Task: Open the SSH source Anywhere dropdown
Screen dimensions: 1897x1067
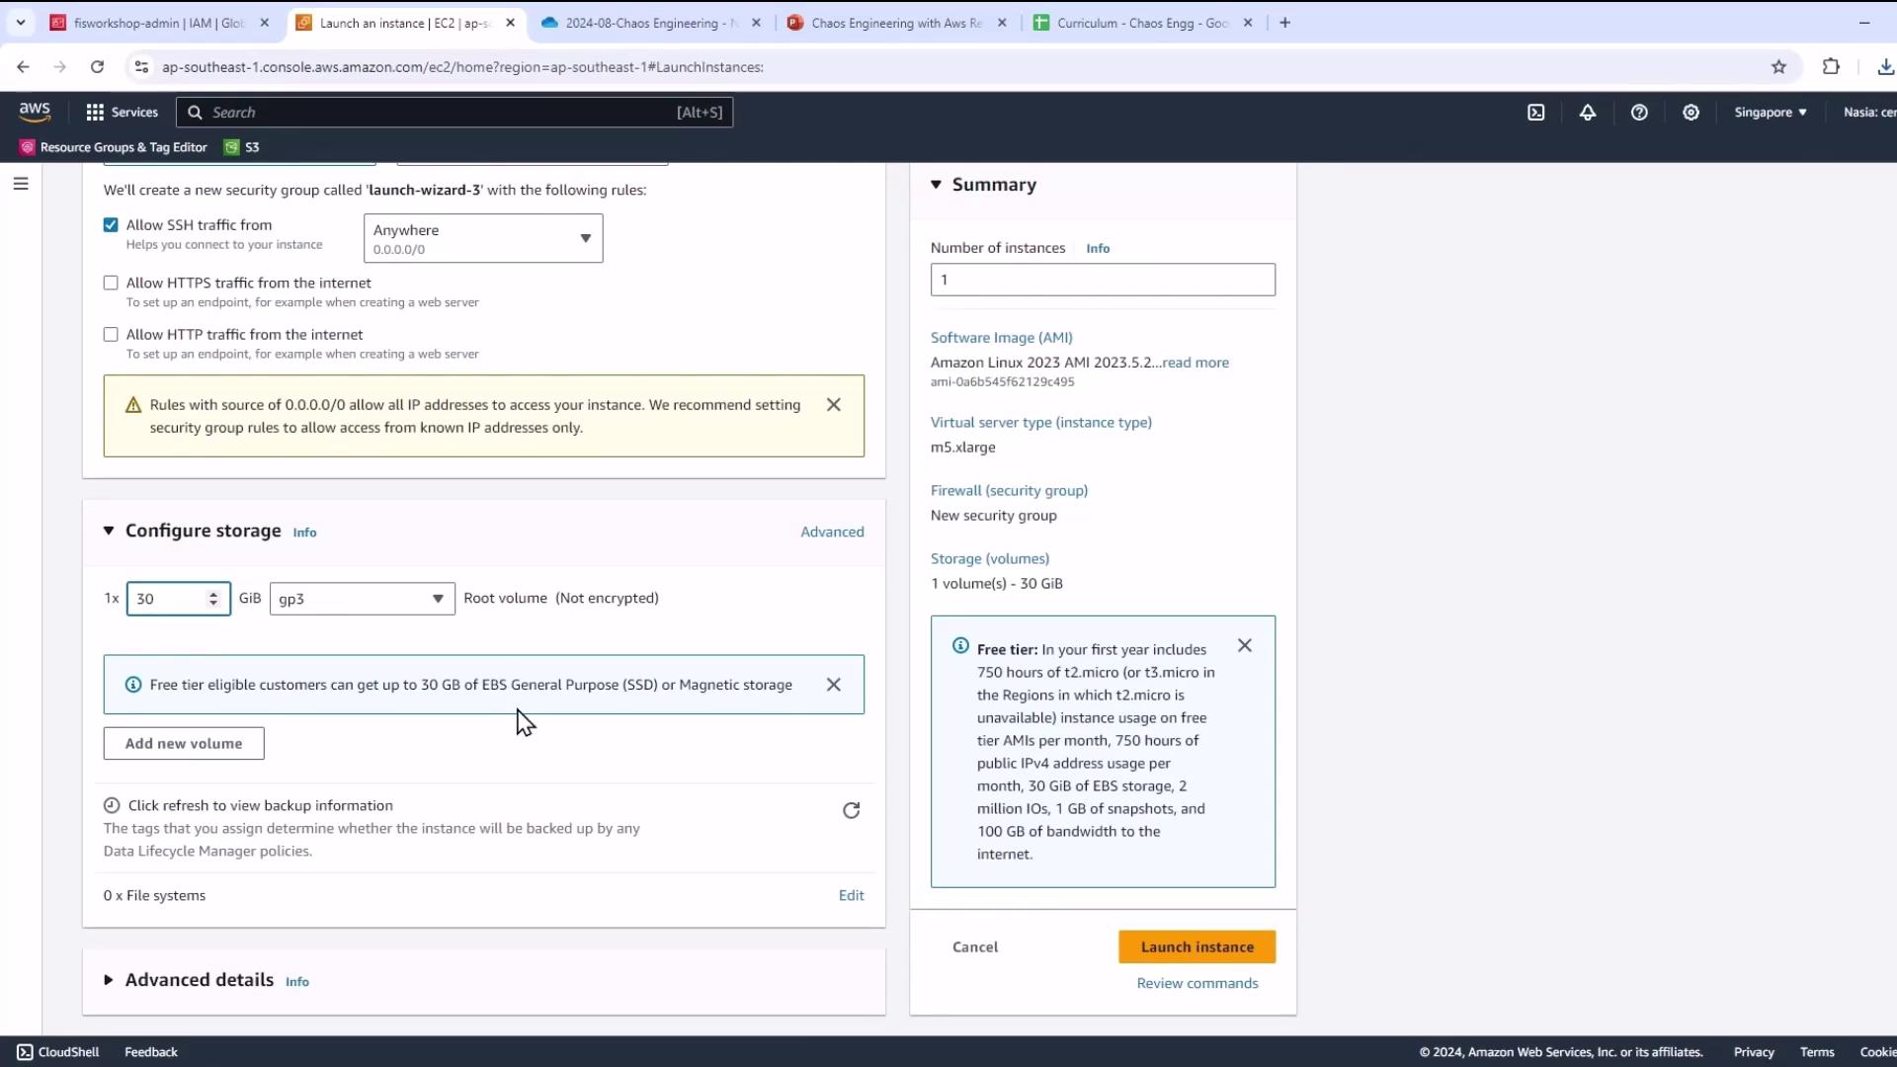Action: [x=483, y=238]
